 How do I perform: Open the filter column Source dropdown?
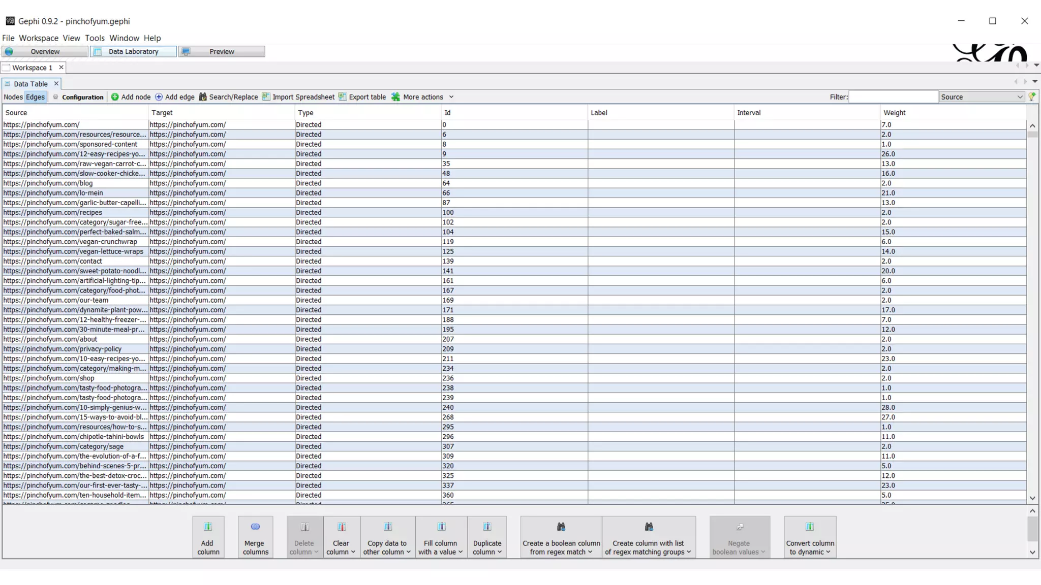[981, 97]
